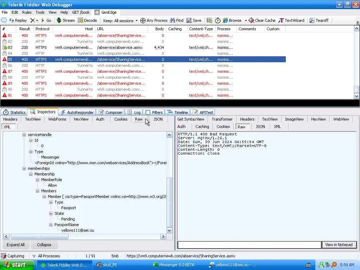Open the Tools menu
Image resolution: width=360 pixels, height=270 pixels.
coord(40,12)
